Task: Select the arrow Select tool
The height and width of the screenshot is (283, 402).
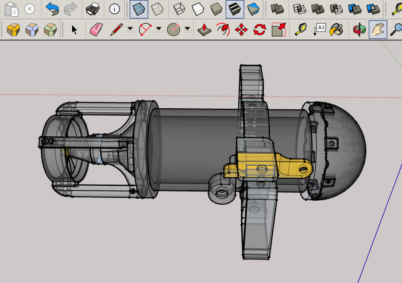Action: pyautogui.click(x=74, y=29)
